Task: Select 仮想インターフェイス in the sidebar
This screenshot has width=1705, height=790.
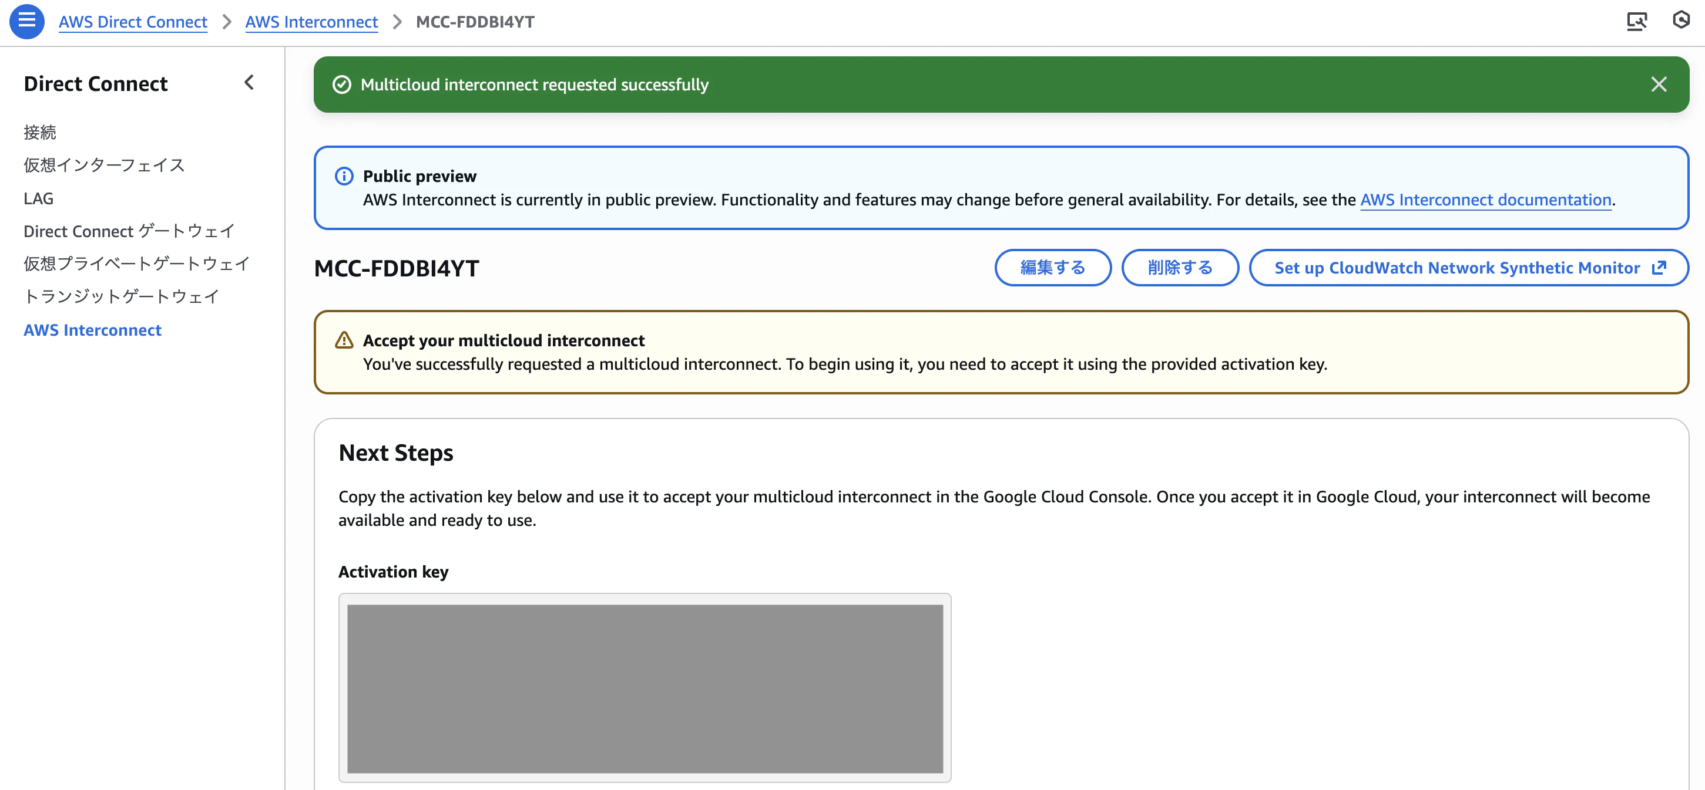Action: (104, 166)
